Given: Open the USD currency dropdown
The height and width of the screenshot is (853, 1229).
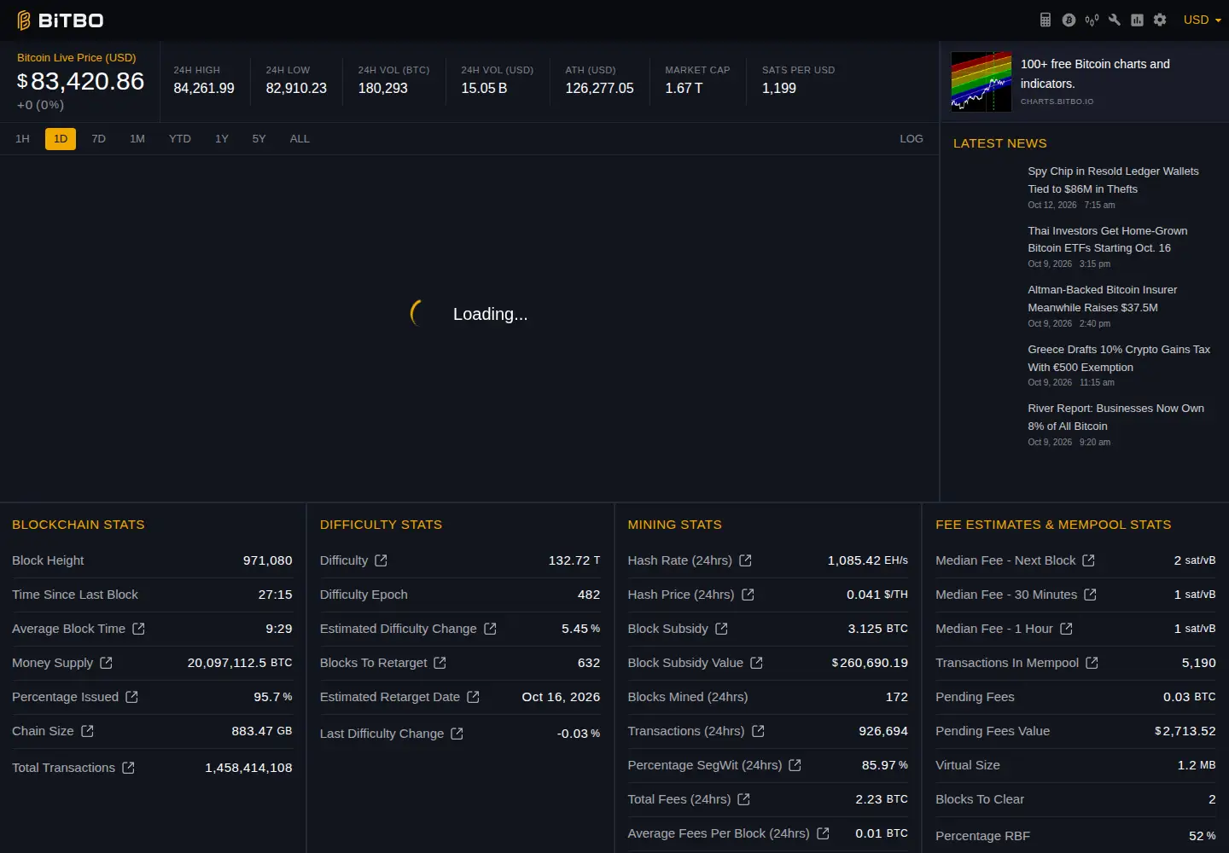Looking at the screenshot, I should (x=1202, y=20).
